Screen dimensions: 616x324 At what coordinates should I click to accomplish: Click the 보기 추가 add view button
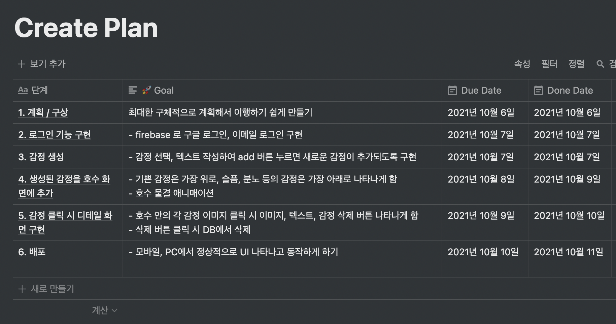[x=42, y=64]
